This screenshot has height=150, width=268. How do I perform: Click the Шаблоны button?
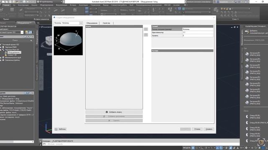(x=60, y=129)
